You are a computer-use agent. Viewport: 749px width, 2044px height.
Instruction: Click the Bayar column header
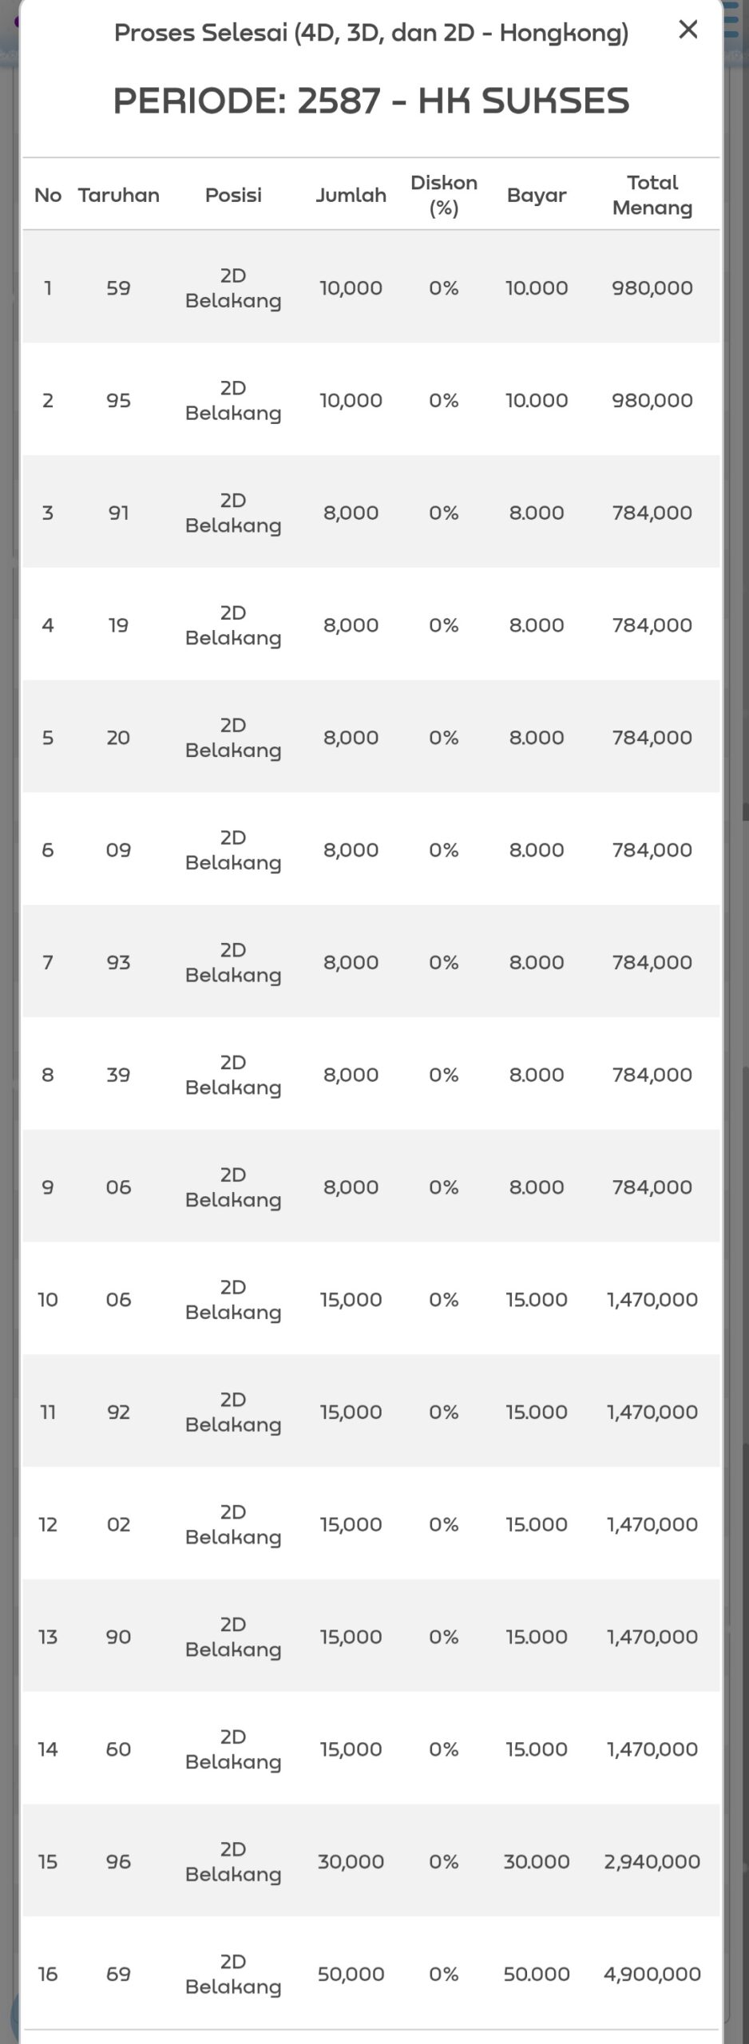(537, 195)
